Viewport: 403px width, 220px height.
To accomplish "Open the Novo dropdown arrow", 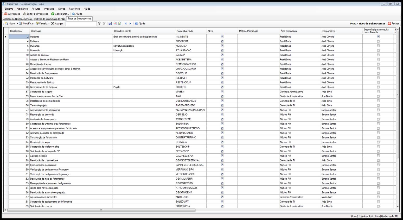I will pos(17,24).
